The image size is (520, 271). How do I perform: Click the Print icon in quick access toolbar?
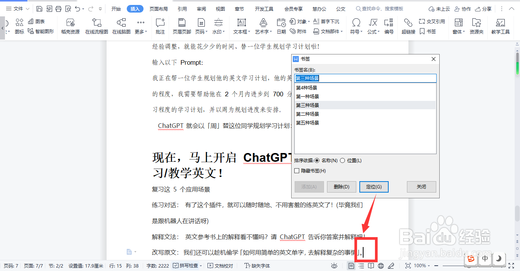click(x=58, y=9)
